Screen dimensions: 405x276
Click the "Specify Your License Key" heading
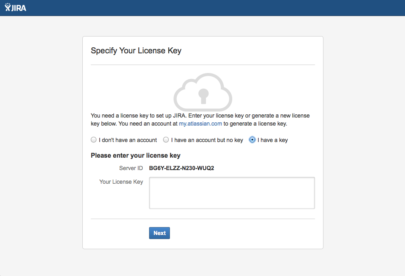click(136, 51)
